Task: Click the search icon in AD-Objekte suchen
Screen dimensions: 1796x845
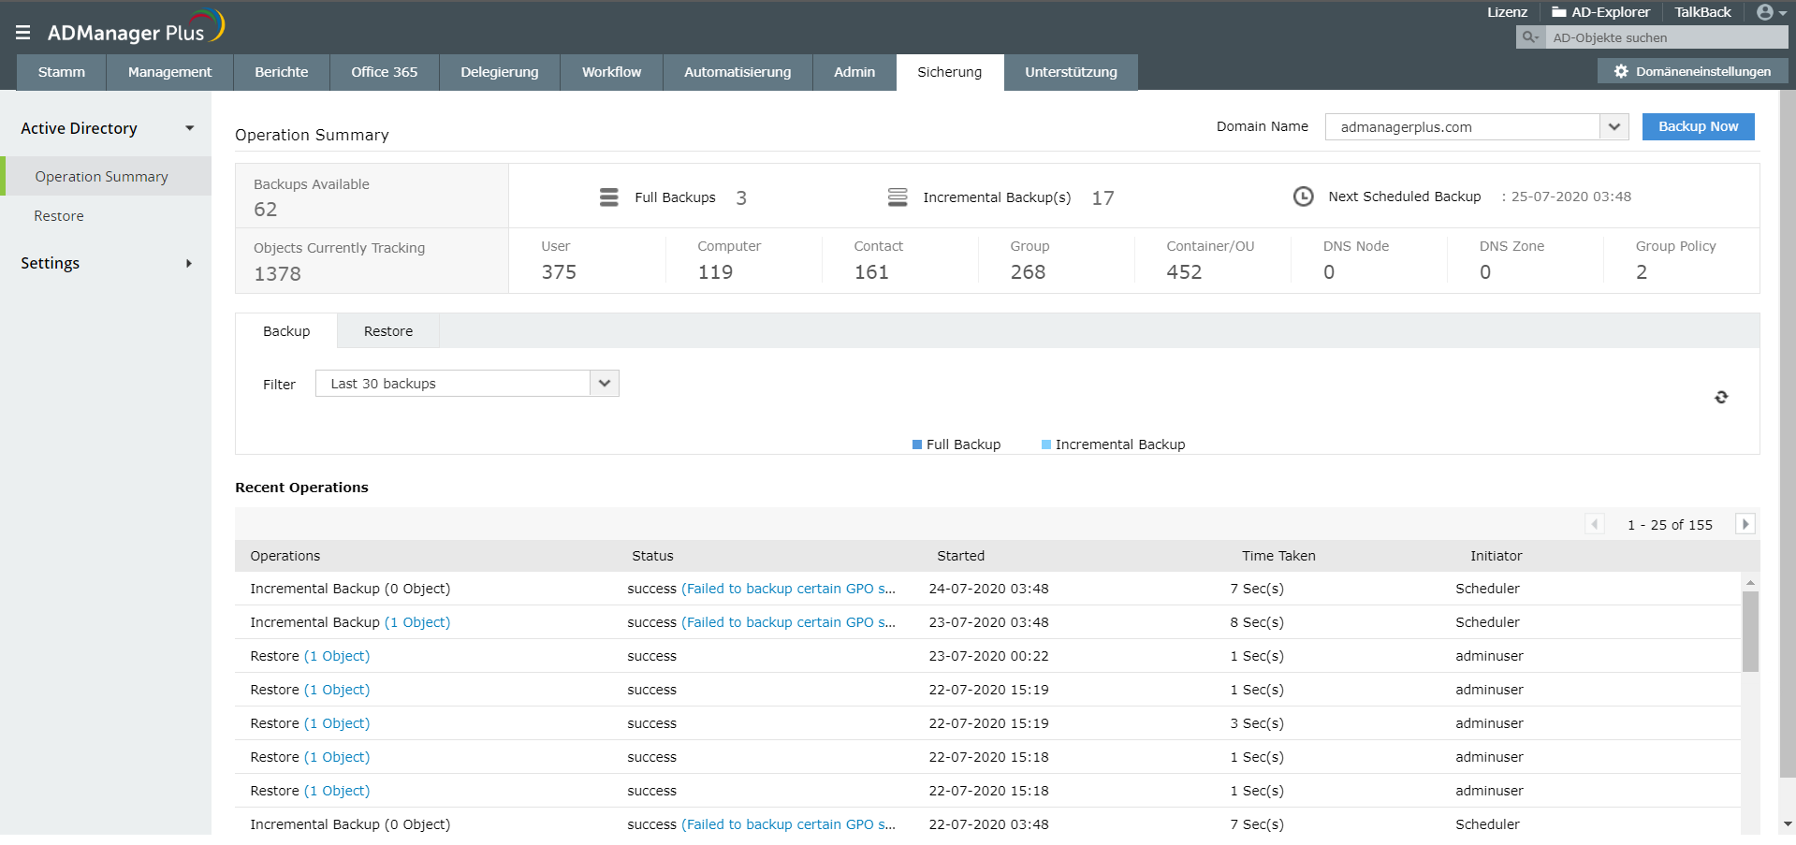Action: (x=1529, y=36)
